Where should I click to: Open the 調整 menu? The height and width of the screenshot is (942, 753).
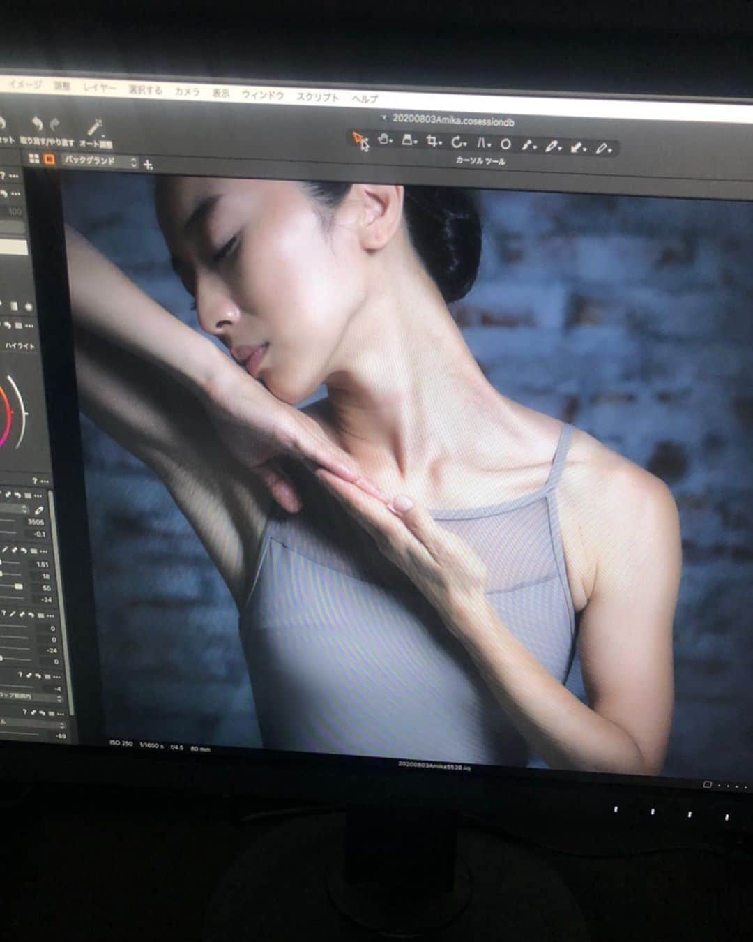(63, 86)
